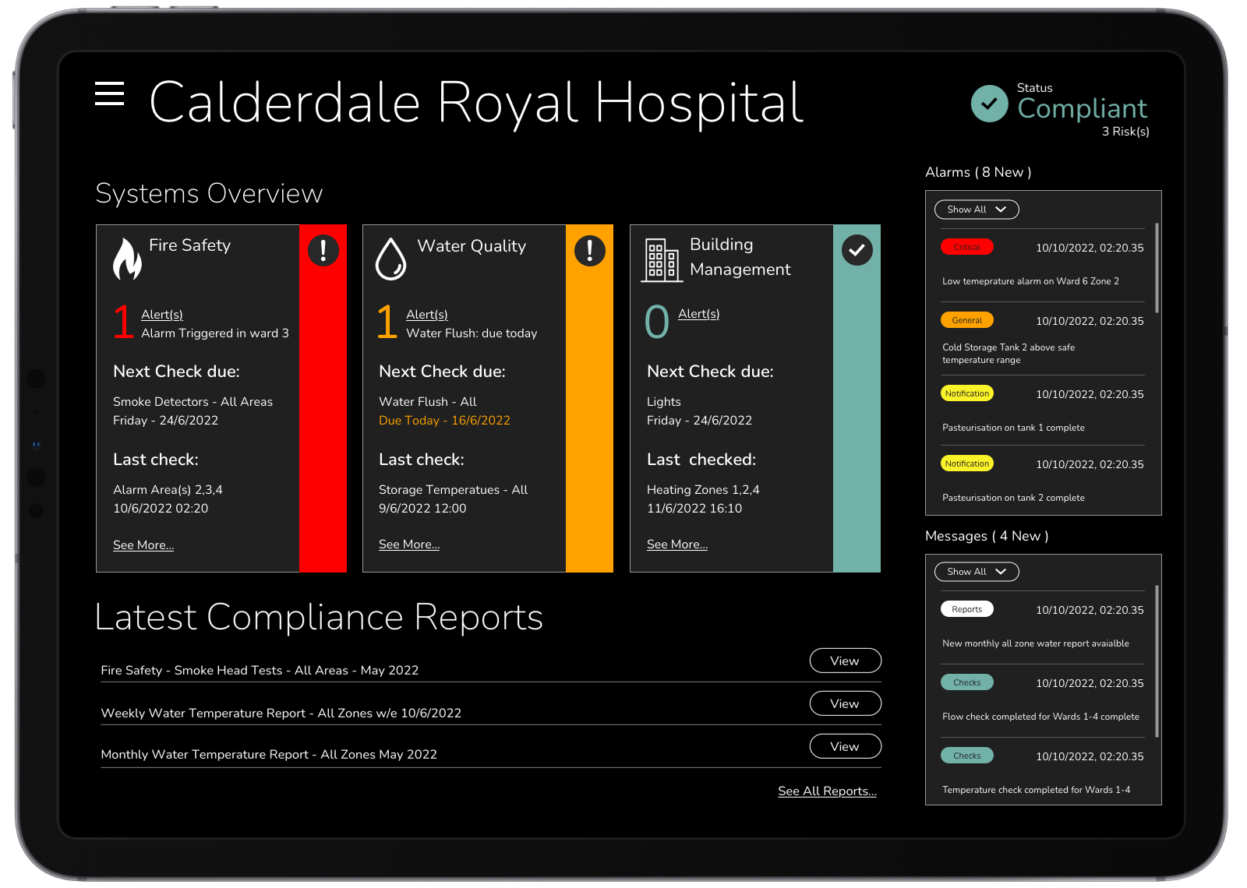The width and height of the screenshot is (1247, 888).
Task: Open Building Management Alert(s) link
Action: 699,314
